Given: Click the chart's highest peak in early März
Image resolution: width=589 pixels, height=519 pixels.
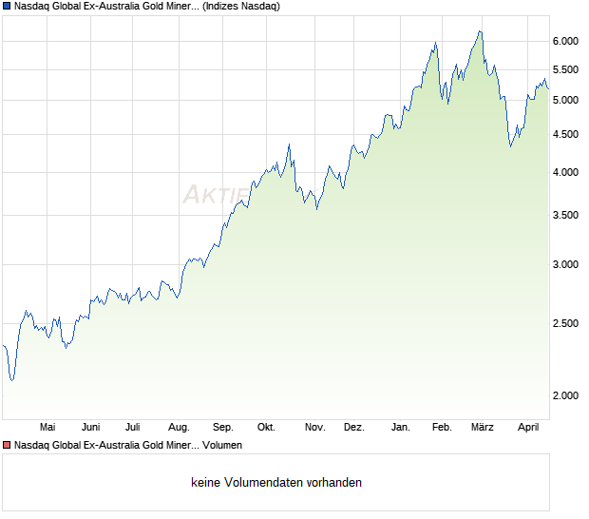Looking at the screenshot, I should tap(480, 31).
